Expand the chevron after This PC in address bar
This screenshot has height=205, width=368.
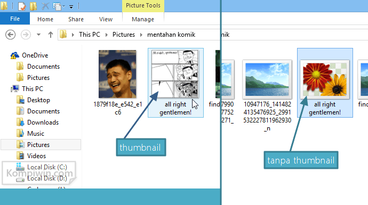tap(107, 35)
